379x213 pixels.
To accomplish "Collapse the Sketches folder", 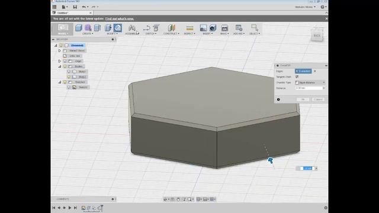I will pyautogui.click(x=59, y=82).
